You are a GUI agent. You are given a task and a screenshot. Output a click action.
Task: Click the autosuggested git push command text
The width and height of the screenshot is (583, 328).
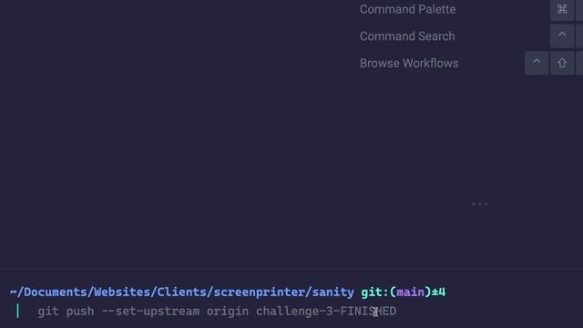(217, 312)
